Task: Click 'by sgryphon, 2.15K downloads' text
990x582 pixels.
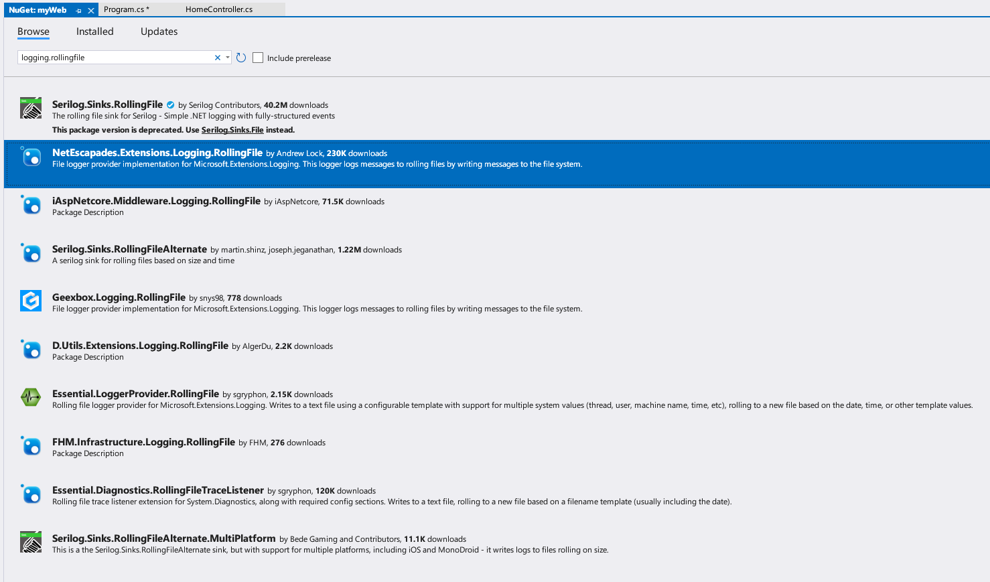Action: click(278, 394)
